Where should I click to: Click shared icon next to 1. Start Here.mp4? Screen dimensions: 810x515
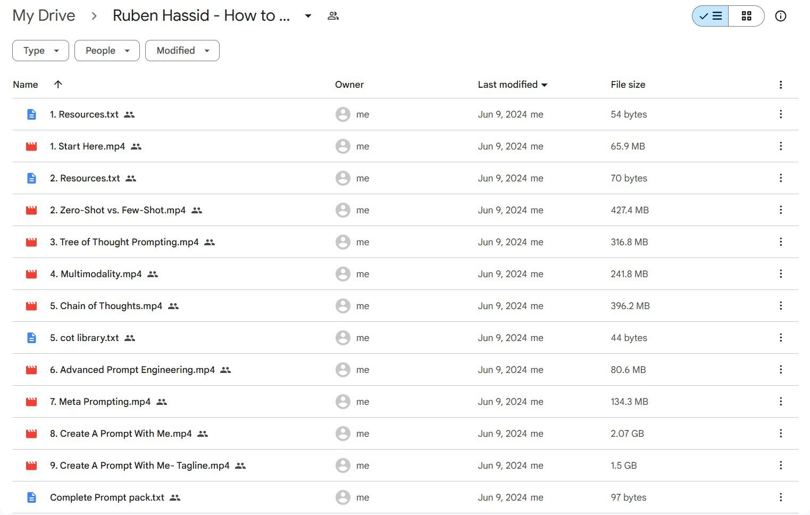coord(136,146)
